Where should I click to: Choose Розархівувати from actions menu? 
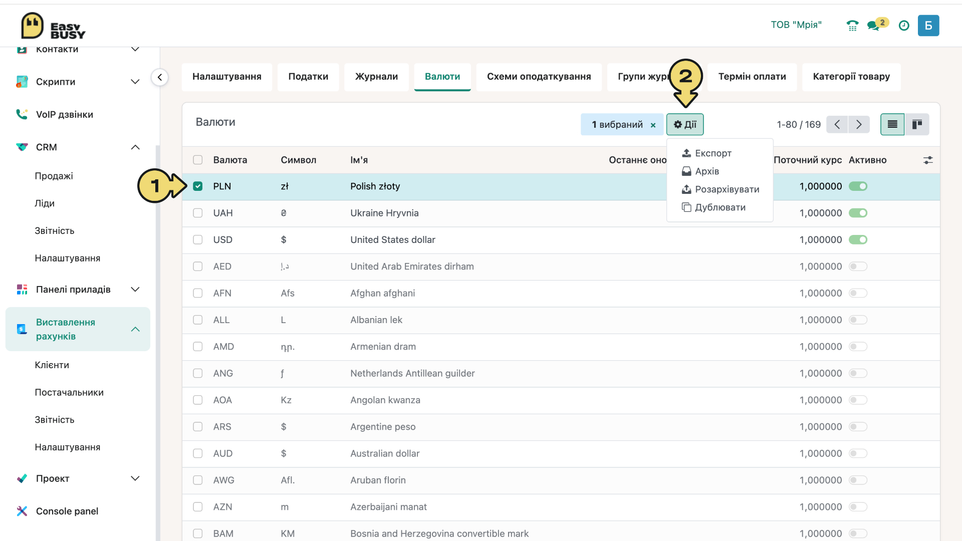point(720,189)
